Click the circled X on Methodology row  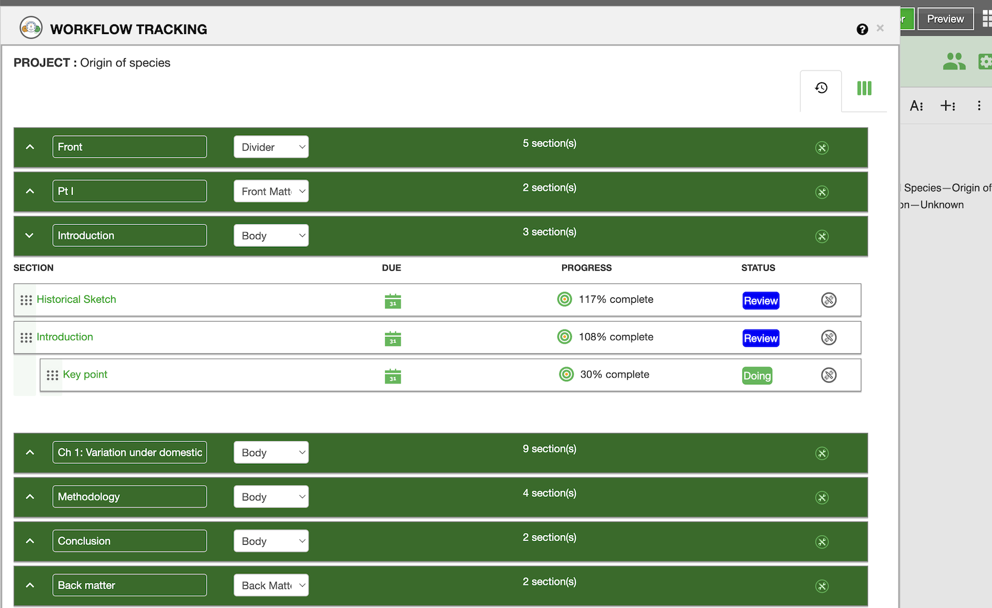(822, 498)
